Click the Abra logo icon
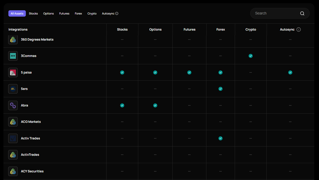 point(13,105)
